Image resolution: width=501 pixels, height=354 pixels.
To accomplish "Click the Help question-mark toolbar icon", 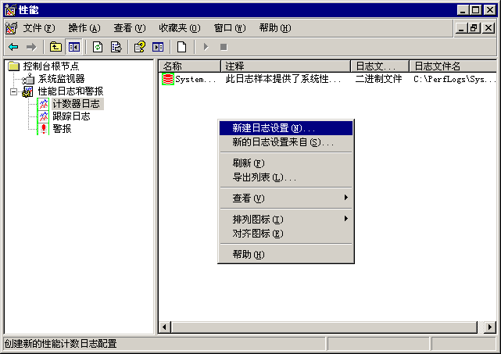I will click(140, 47).
